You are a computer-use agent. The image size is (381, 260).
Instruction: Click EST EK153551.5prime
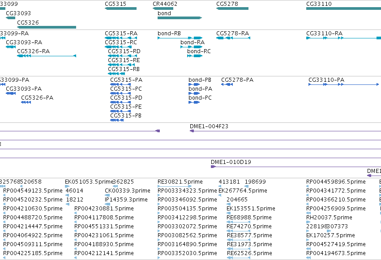(251, 209)
